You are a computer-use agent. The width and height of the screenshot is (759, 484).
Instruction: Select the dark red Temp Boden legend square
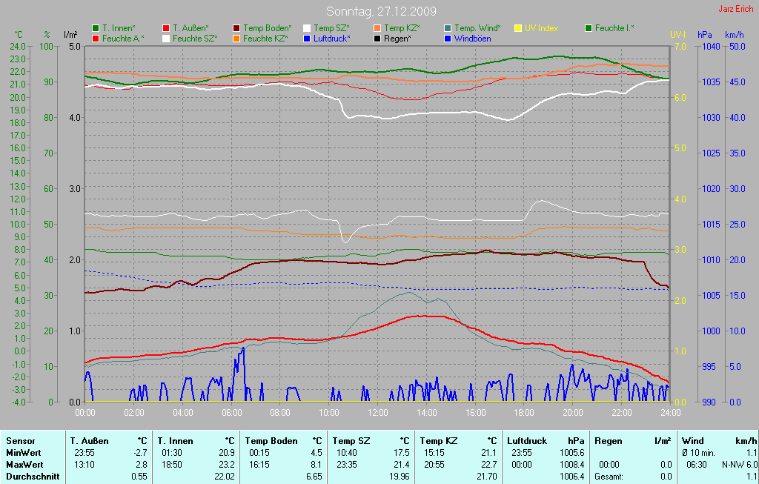tap(236, 28)
